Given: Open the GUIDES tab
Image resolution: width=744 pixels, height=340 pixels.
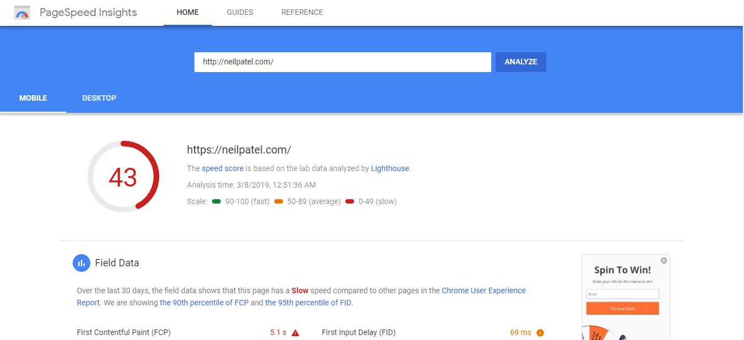Looking at the screenshot, I should [240, 12].
